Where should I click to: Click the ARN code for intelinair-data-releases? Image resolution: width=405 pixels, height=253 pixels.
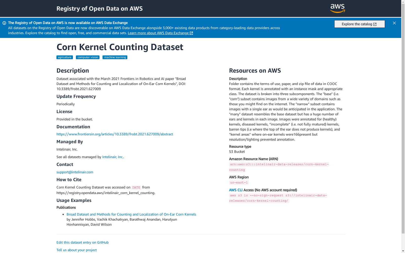(279, 167)
